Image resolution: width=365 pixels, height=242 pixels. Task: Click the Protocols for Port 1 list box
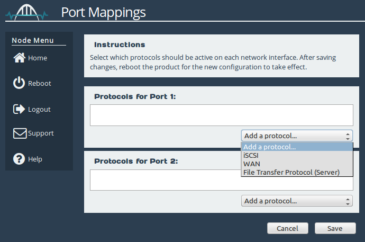(221, 115)
